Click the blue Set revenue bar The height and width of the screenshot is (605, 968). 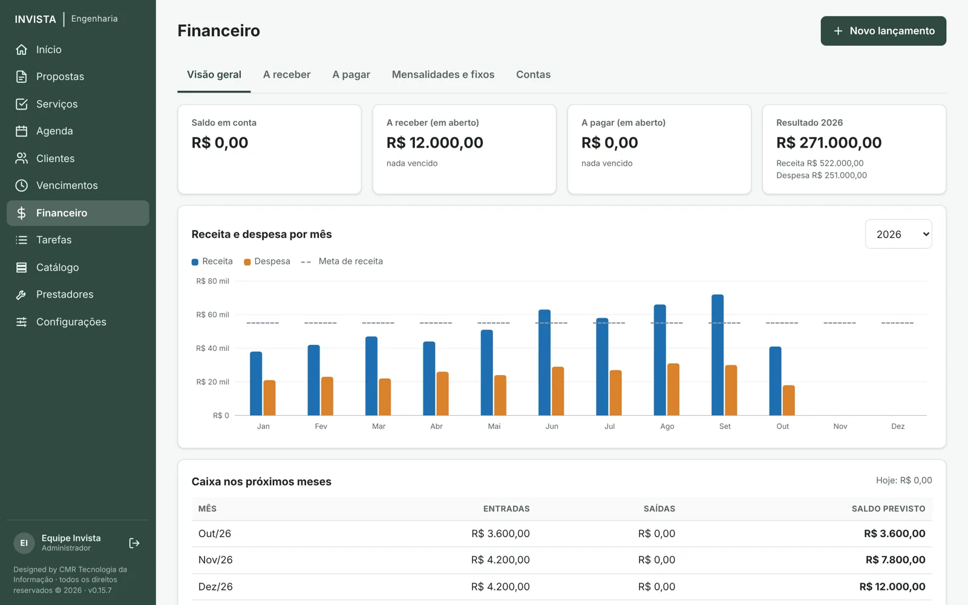718,355
